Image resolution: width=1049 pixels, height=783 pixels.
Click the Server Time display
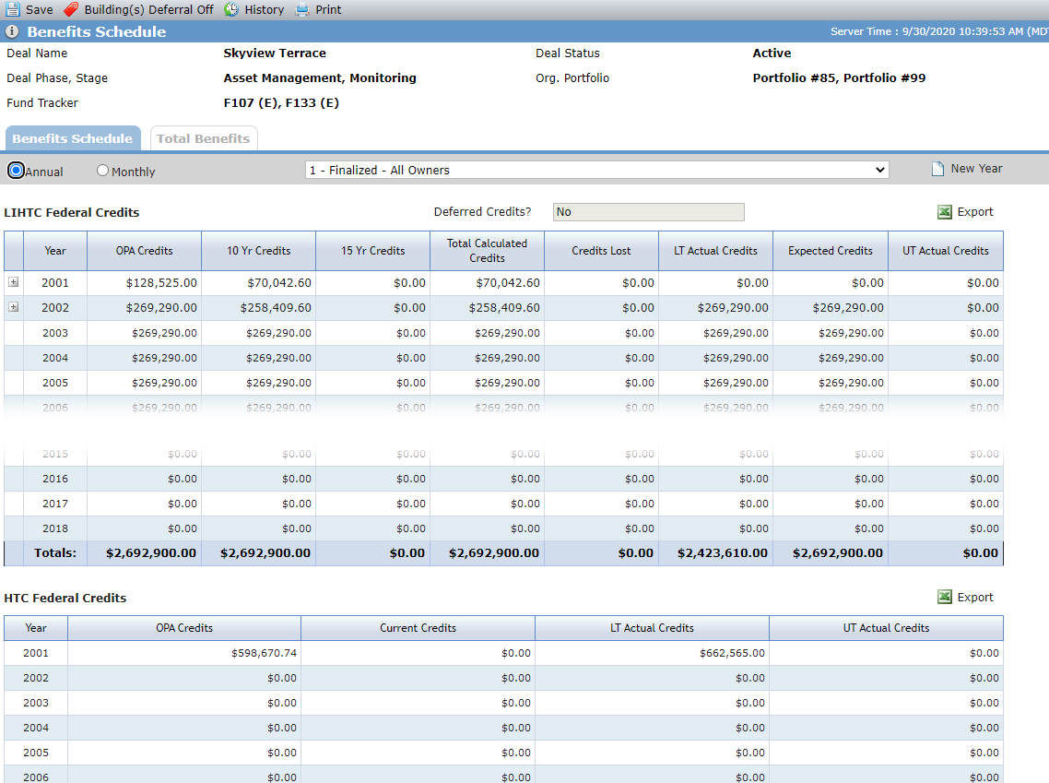(x=939, y=31)
